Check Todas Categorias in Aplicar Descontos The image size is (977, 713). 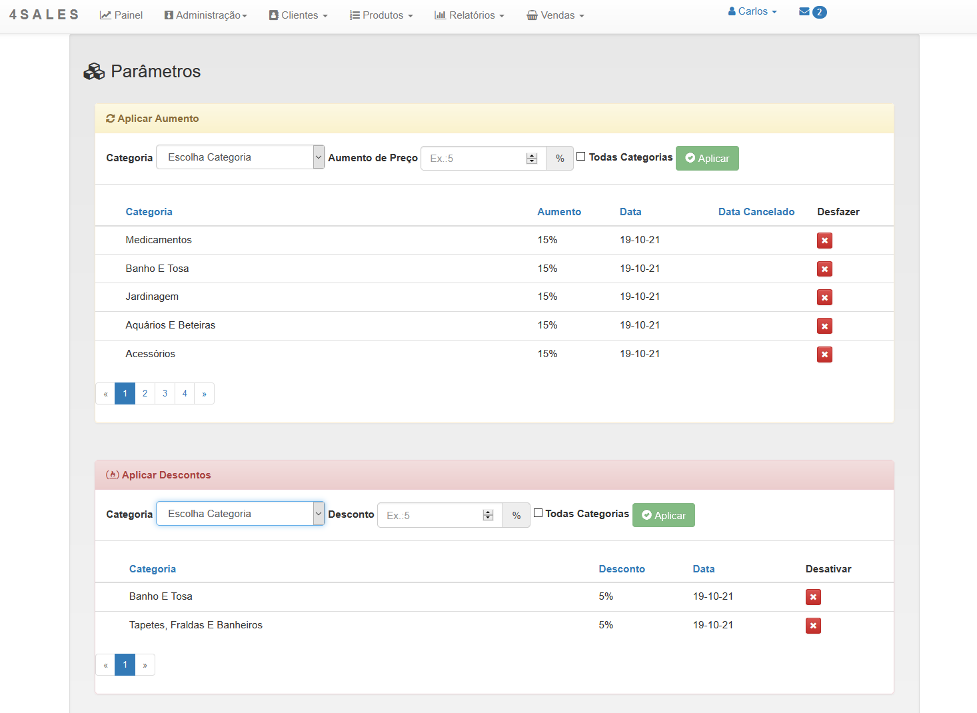click(538, 513)
